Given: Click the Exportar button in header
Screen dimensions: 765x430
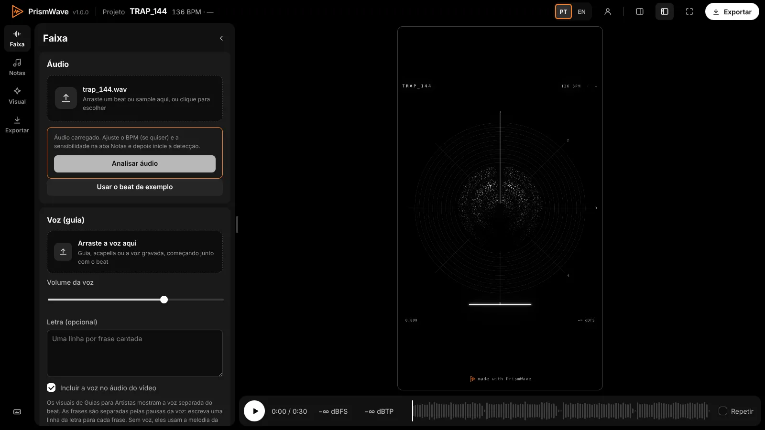Looking at the screenshot, I should (x=732, y=11).
